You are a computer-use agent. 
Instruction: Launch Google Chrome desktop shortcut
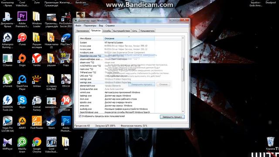(37, 145)
